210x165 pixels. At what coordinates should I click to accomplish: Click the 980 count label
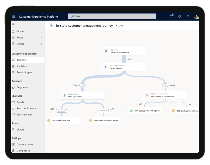(x=140, y=104)
